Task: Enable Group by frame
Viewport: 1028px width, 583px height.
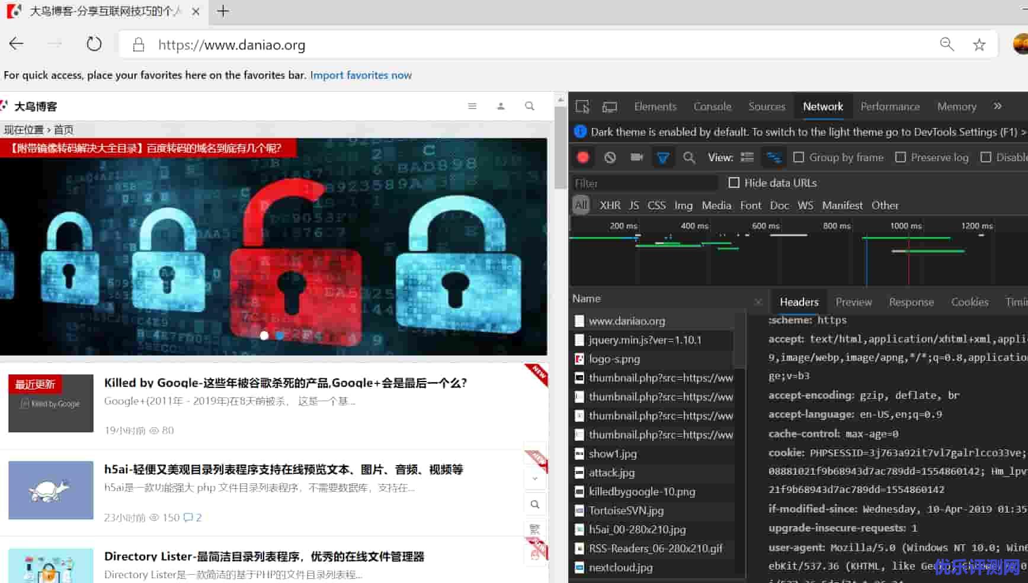Action: (x=798, y=157)
